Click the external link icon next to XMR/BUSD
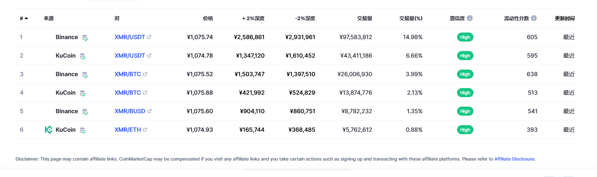Image resolution: width=597 pixels, height=177 pixels. click(x=149, y=111)
